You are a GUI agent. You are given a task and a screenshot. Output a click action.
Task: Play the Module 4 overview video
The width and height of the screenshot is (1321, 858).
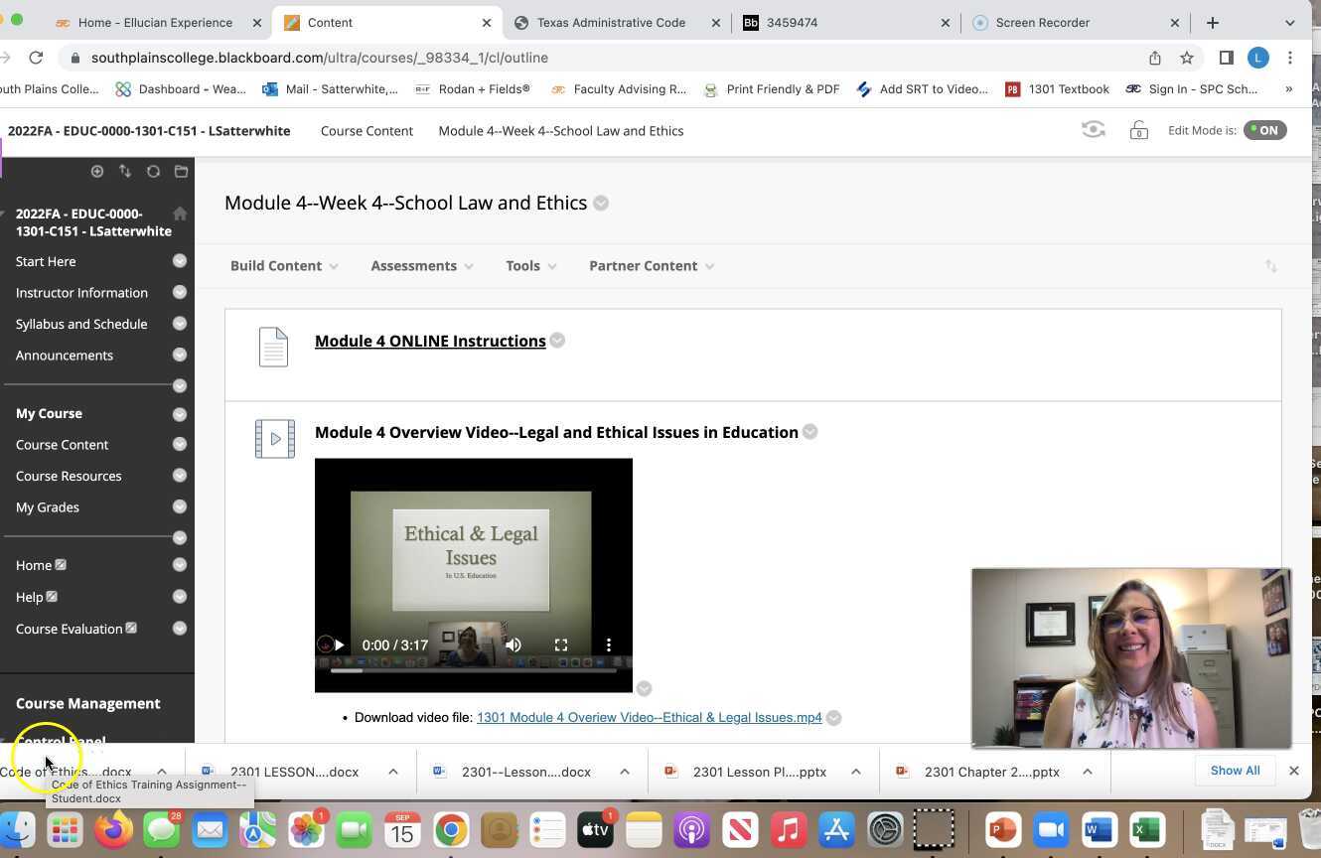(339, 644)
